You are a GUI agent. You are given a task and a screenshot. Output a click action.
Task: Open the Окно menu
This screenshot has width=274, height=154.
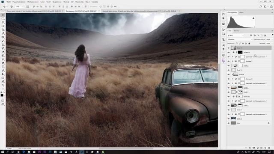point(87,2)
